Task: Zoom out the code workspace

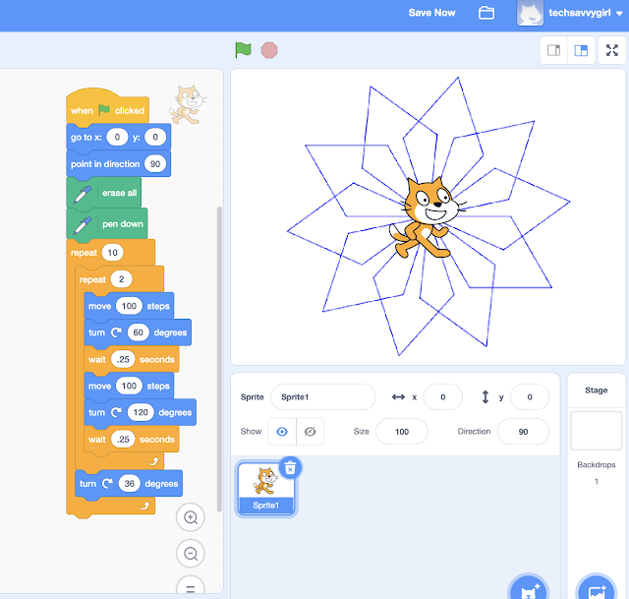Action: click(191, 554)
